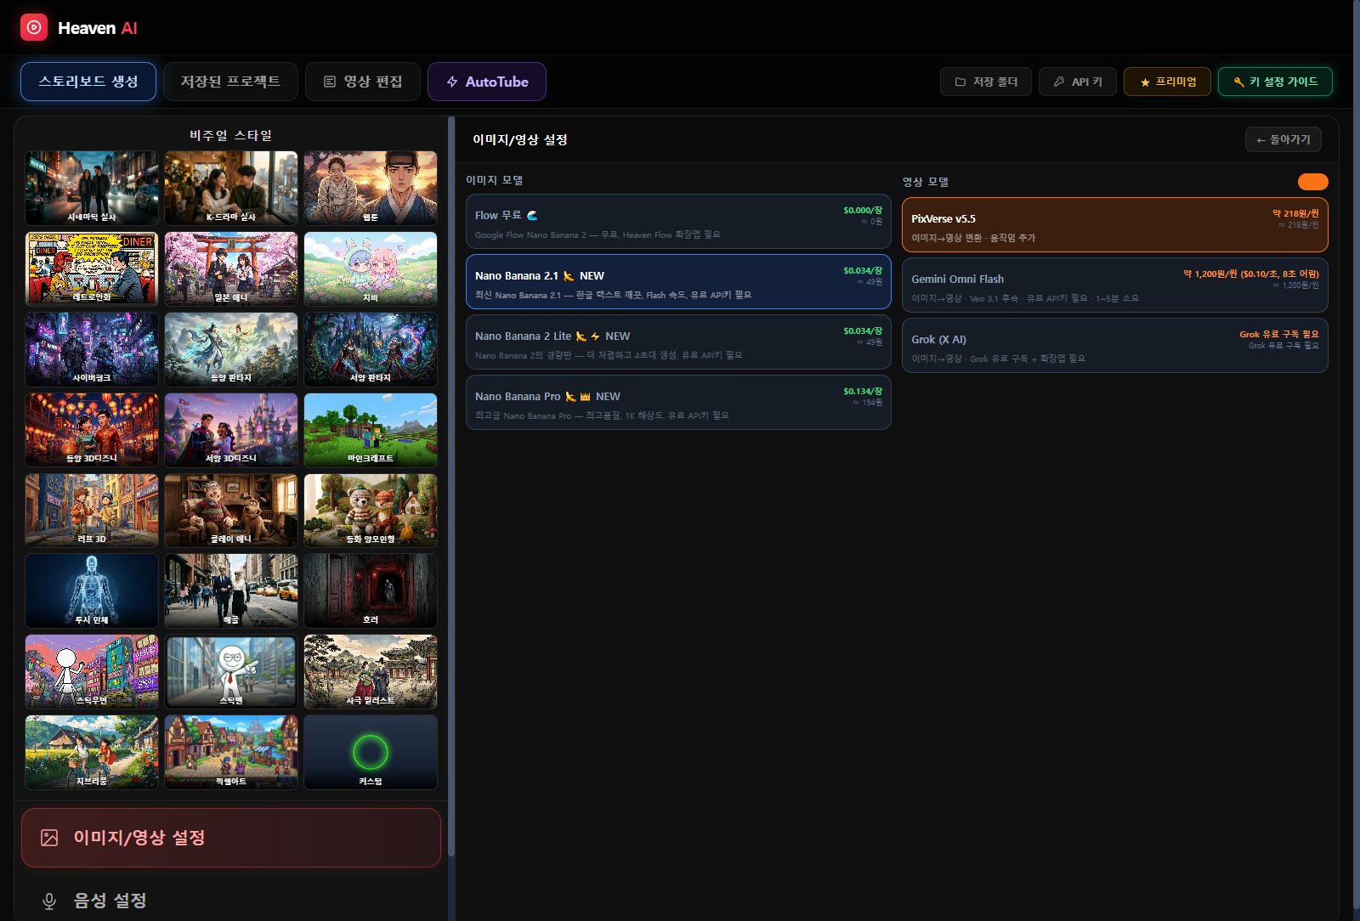Choose the 일본 애니 style thumbnail
The height and width of the screenshot is (921, 1360).
[231, 268]
